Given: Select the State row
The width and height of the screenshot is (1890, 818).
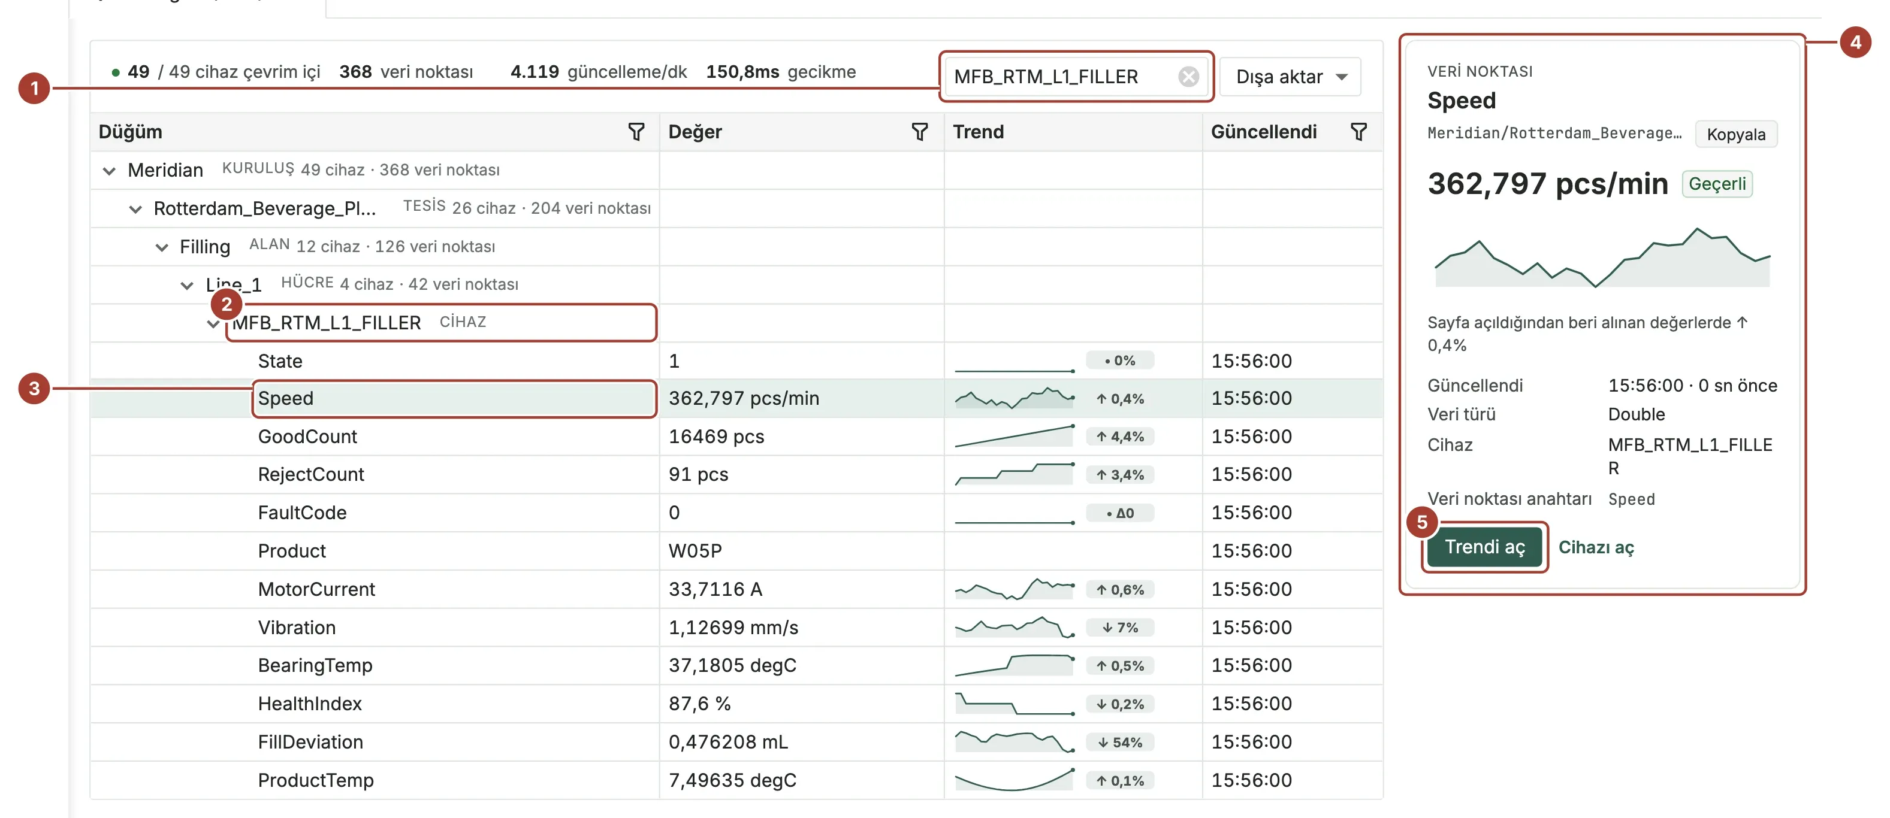Looking at the screenshot, I should coord(736,360).
